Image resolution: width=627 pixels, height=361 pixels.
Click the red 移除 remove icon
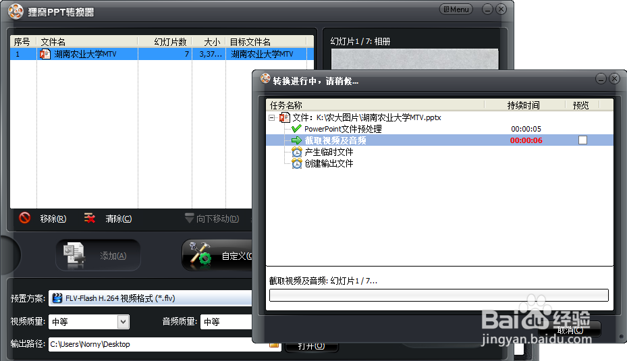coord(25,218)
